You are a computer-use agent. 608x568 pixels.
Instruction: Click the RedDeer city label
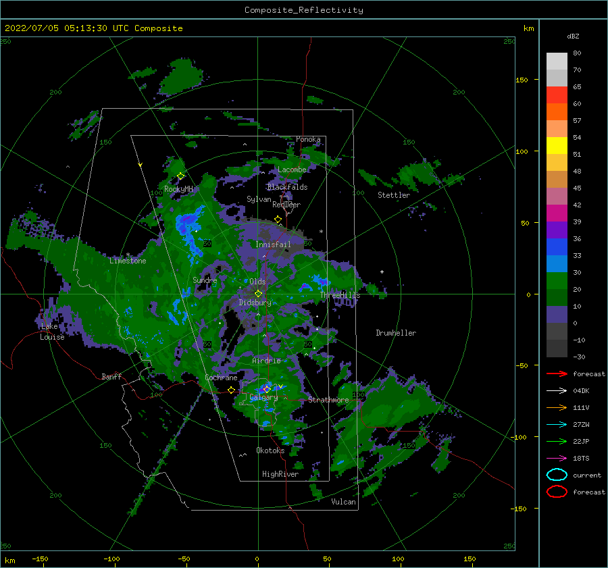(x=286, y=205)
